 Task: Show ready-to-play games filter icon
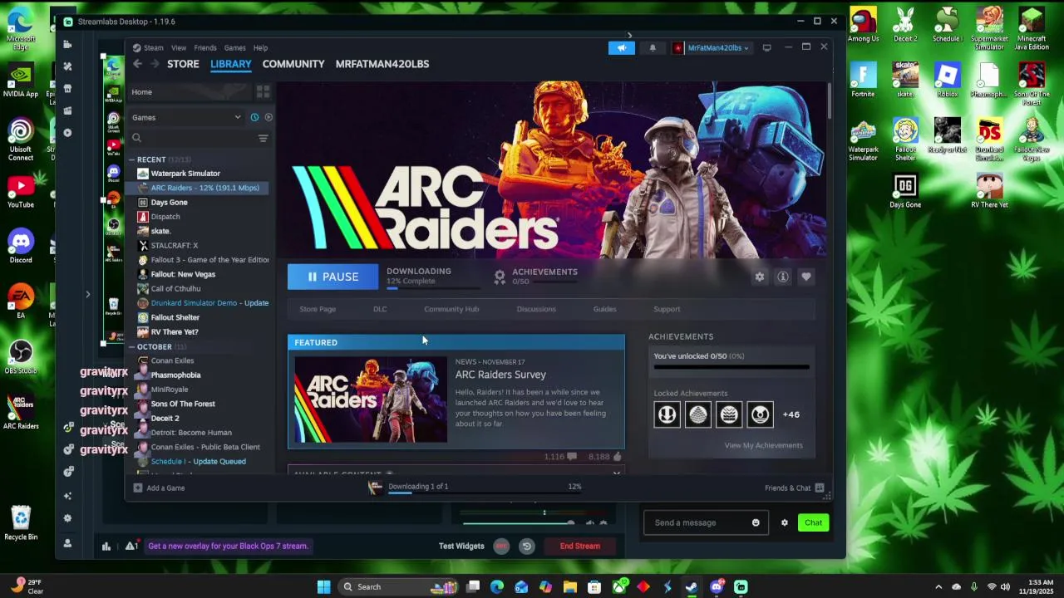268,117
